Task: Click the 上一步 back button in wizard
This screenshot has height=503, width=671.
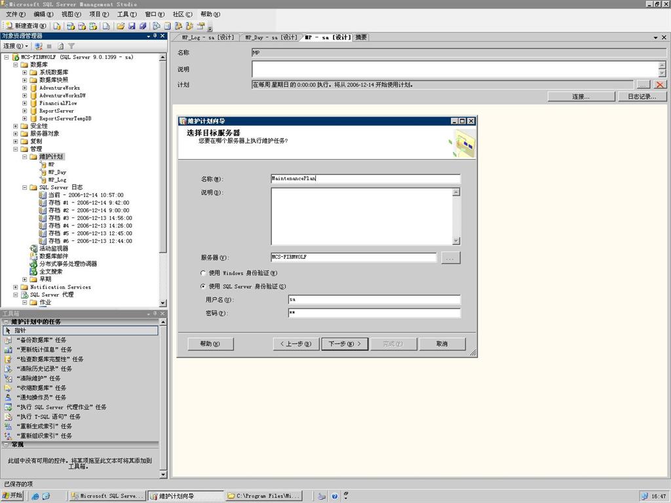Action: coord(296,343)
